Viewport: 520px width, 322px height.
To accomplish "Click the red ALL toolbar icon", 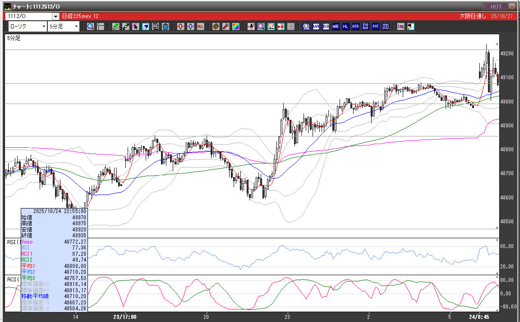I will (200, 27).
